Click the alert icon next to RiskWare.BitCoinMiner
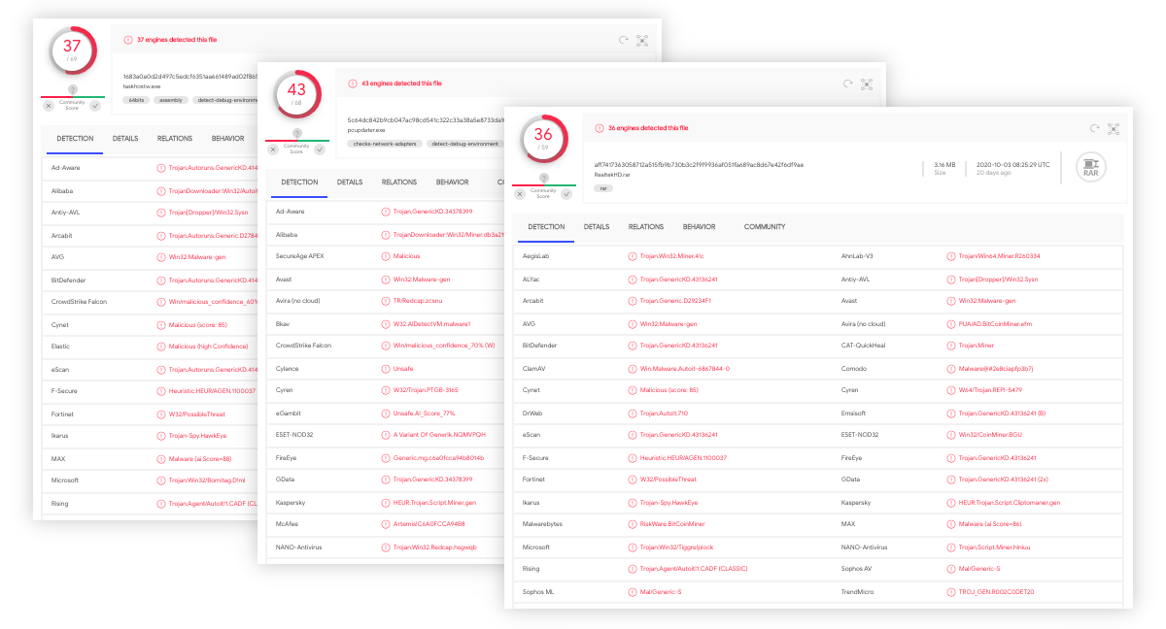This screenshot has width=1166, height=629. click(x=633, y=524)
